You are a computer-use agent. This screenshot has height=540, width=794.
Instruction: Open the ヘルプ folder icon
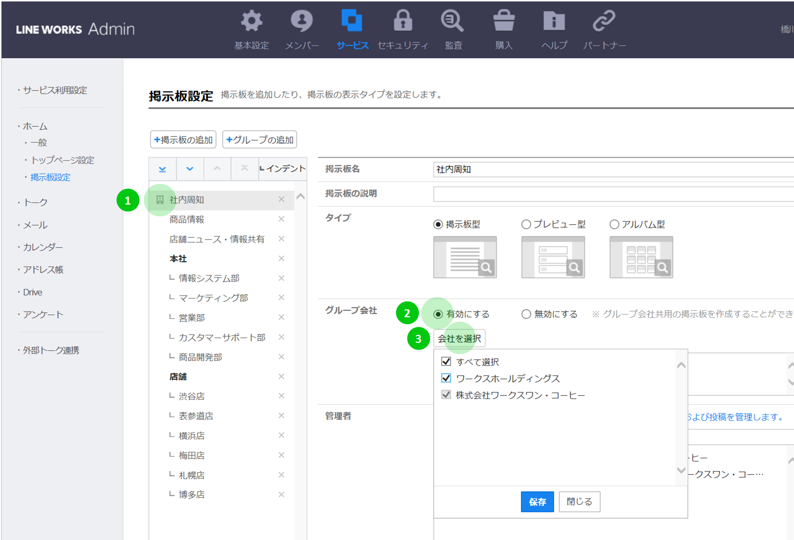click(x=554, y=21)
